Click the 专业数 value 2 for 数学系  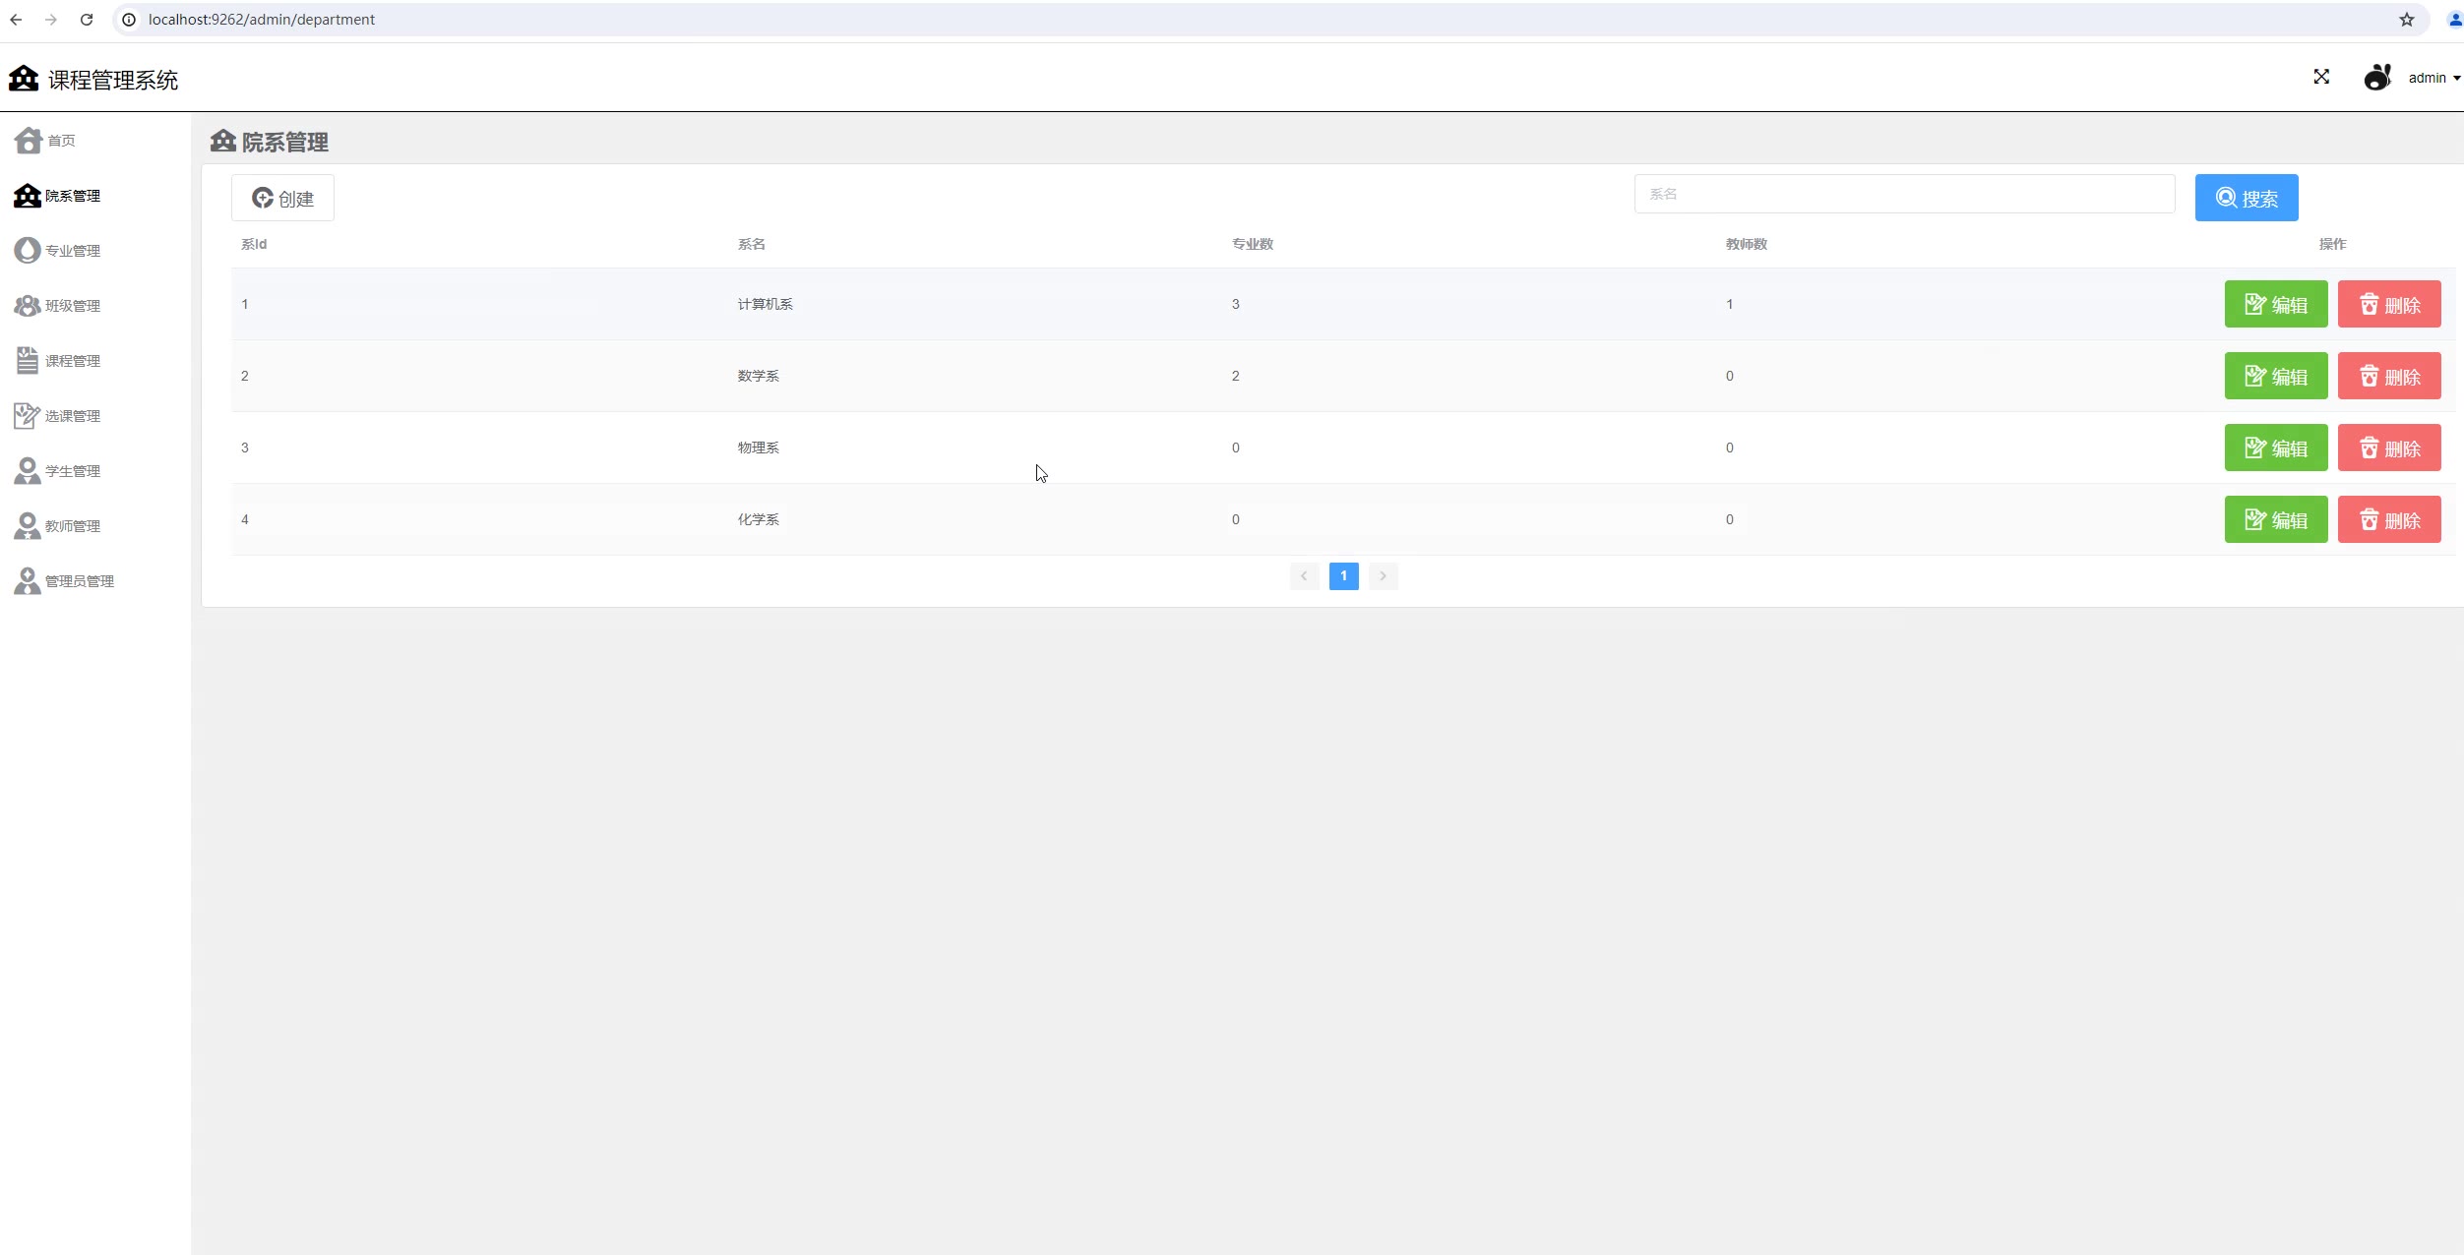[x=1236, y=376]
